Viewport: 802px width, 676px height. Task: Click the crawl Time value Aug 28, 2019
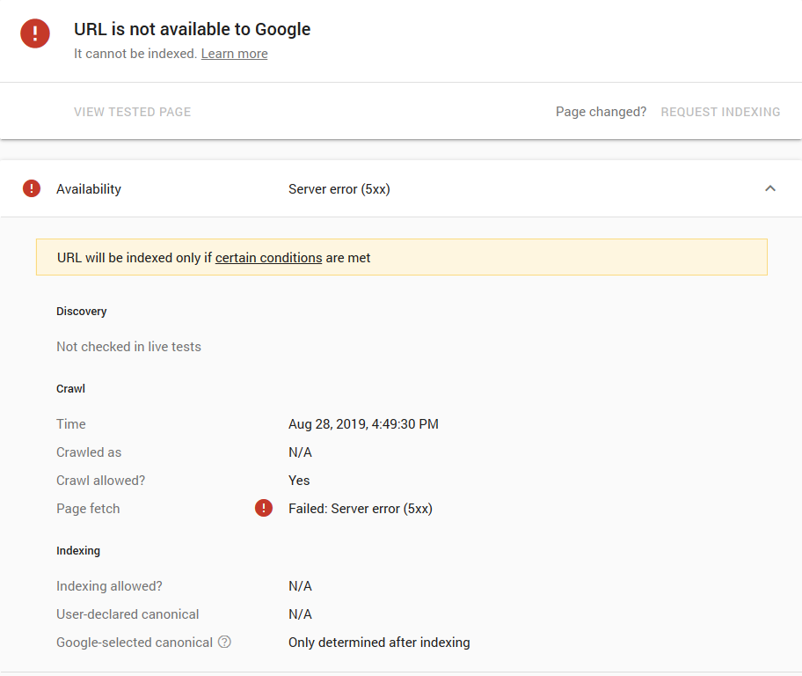pos(363,423)
